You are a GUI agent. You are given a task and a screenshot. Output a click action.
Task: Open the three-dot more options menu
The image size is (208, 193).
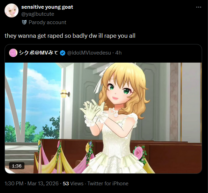[x=199, y=7]
